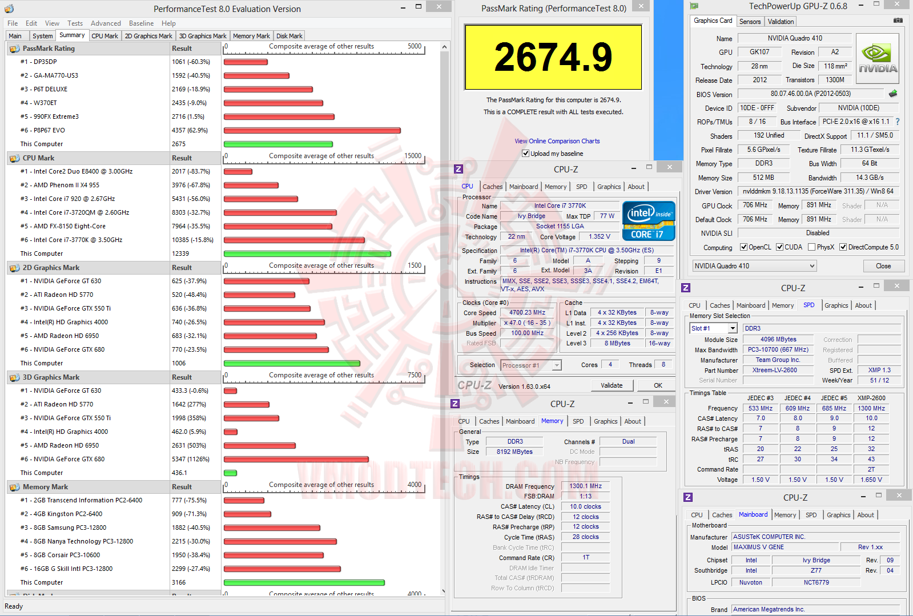This screenshot has height=616, width=913.
Task: Switch to the Disk Mark tab
Action: (289, 36)
